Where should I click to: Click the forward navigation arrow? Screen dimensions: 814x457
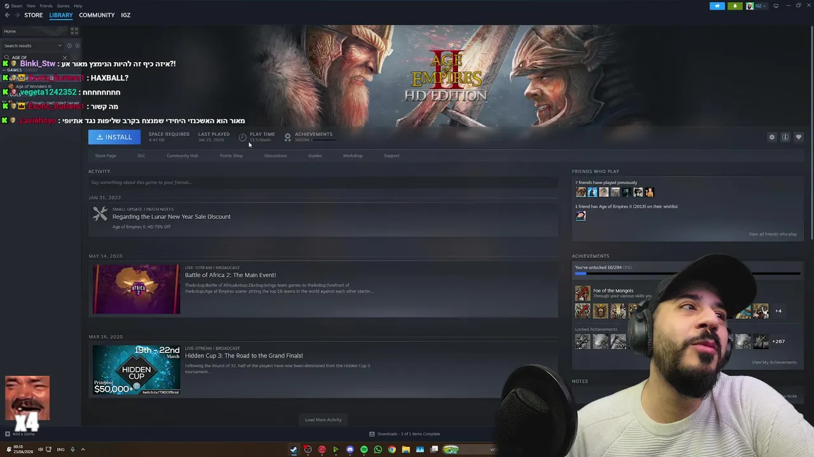pos(17,15)
